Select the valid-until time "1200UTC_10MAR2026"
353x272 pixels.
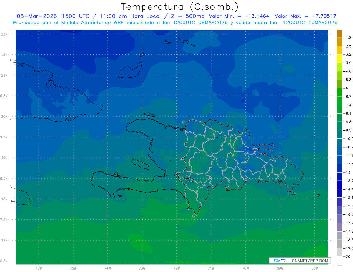(x=310, y=23)
